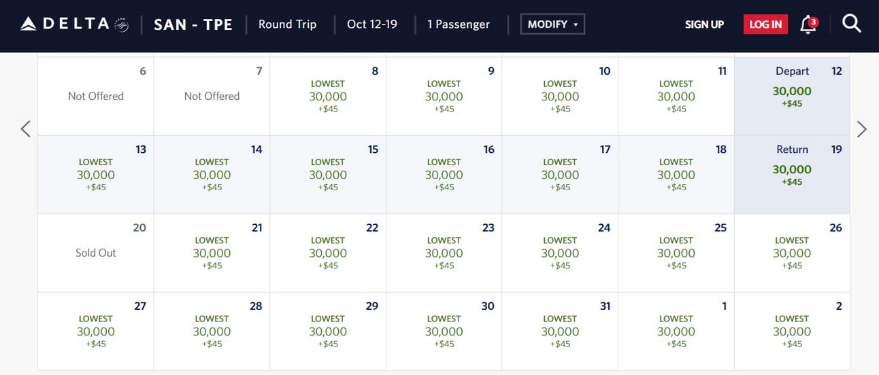Select date 15 lowest fare cell
This screenshot has width=879, height=375.
[x=328, y=175]
